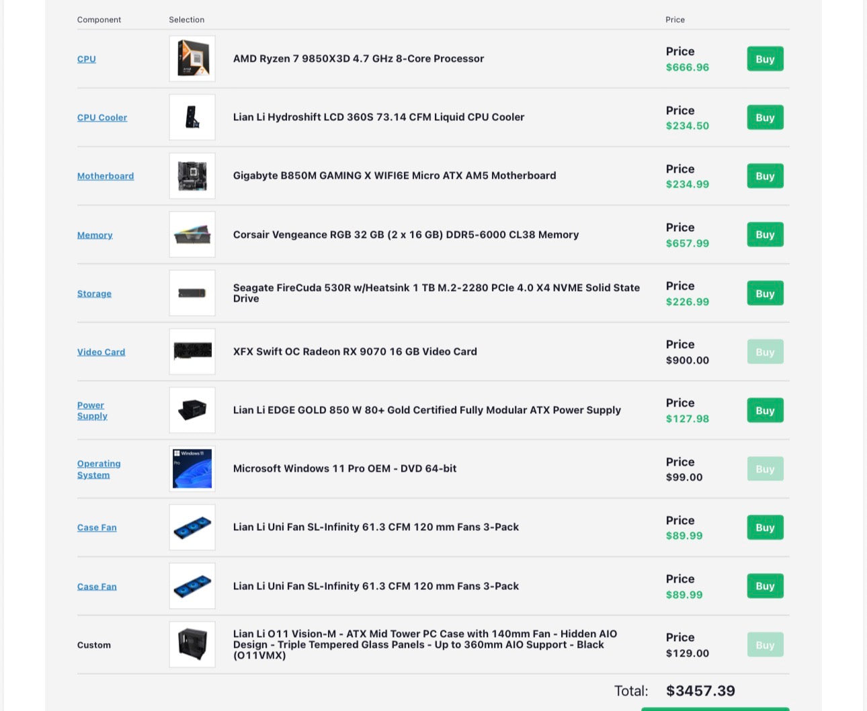Open the Memory component link
The width and height of the screenshot is (867, 711).
pyautogui.click(x=95, y=235)
